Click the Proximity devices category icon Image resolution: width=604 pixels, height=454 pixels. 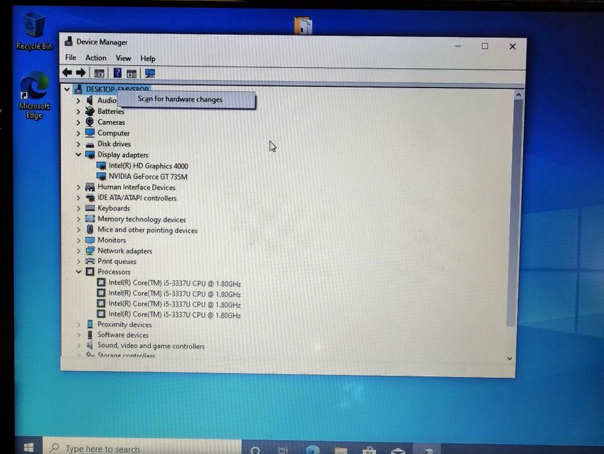[x=90, y=324]
